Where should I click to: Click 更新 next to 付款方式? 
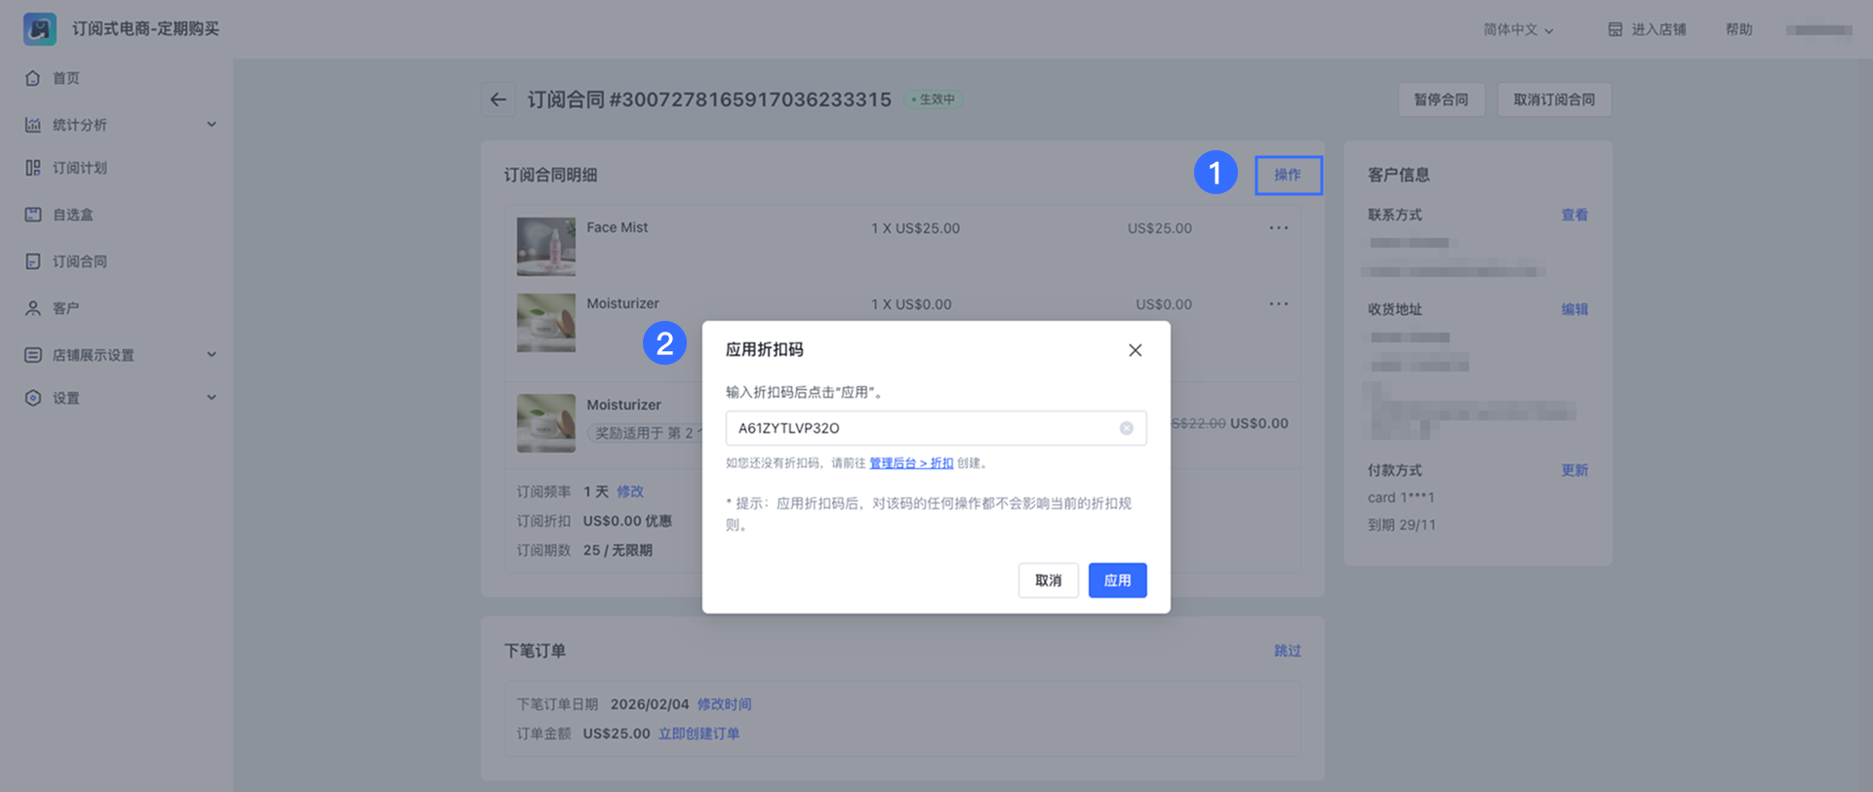coord(1574,470)
